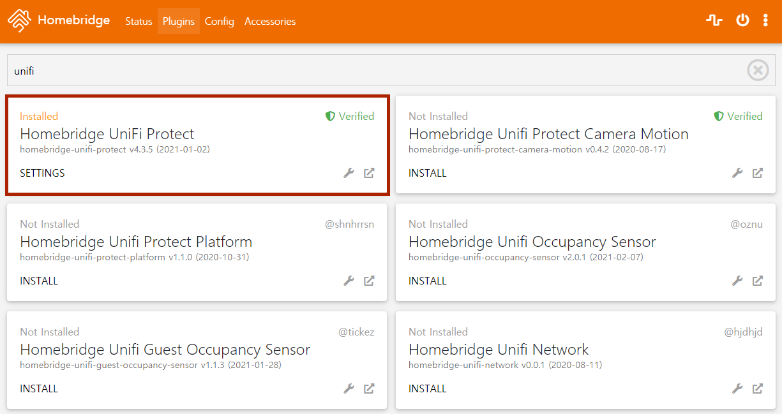Image resolution: width=782 pixels, height=414 pixels.
Task: Open external link for Homebridge UniFi Protect
Action: tap(369, 173)
